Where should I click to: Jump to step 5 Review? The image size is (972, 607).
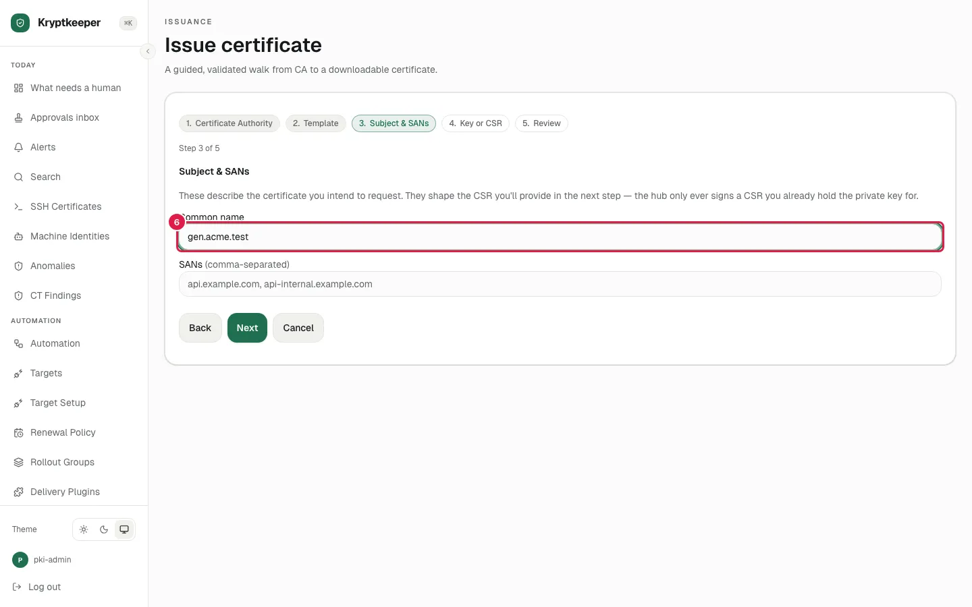(x=541, y=123)
